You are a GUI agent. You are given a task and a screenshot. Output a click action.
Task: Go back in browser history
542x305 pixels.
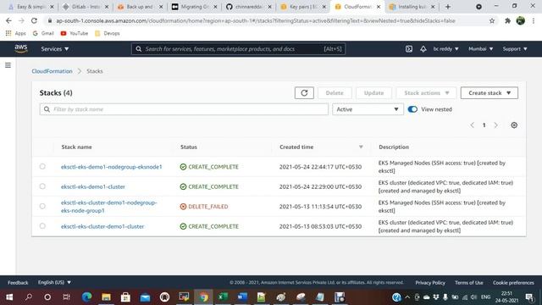[x=8, y=20]
